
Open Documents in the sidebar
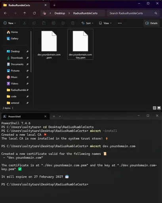click(x=15, y=64)
